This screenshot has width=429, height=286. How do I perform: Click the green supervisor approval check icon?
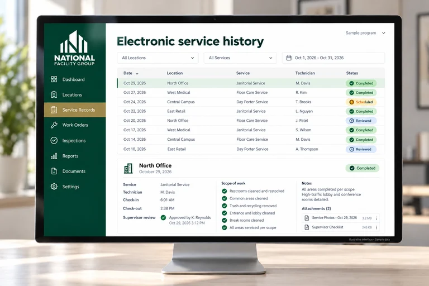(x=163, y=218)
